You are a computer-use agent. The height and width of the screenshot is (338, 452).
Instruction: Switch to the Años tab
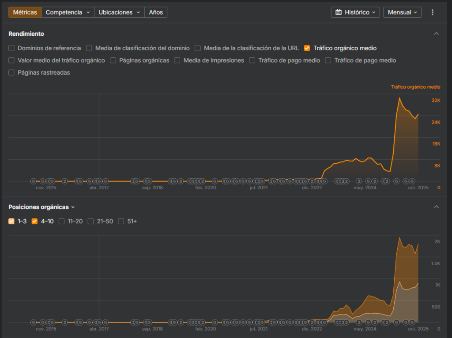click(156, 12)
